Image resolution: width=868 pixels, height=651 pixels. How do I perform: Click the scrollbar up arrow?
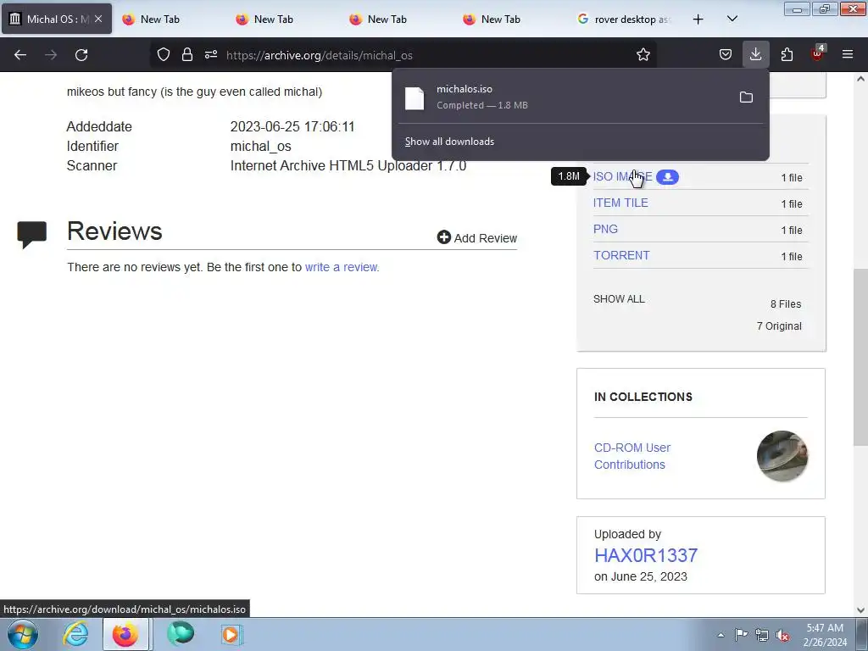860,79
